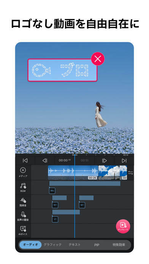This screenshot has height=264, width=149.
Task: Start 音声の録音 voice recording
Action: point(23,216)
